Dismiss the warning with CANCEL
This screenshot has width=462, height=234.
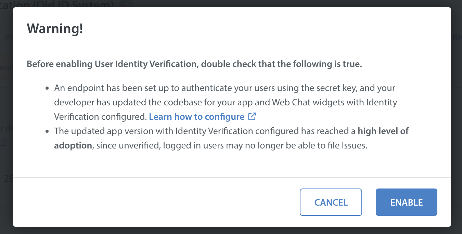click(331, 202)
